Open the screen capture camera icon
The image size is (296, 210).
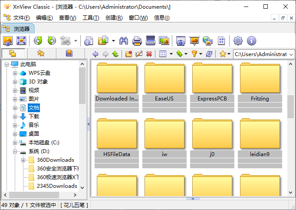[x=181, y=41]
